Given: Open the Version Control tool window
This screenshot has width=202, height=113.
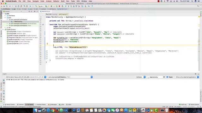Looking at the screenshot, I should 9,105.
